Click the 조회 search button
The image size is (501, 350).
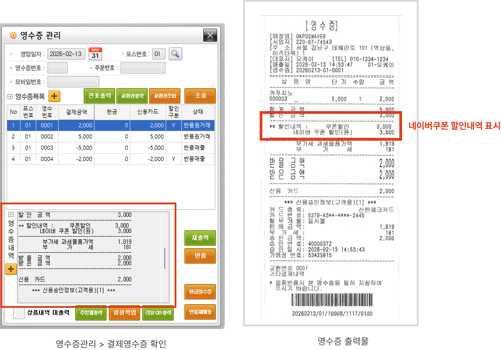click(200, 96)
